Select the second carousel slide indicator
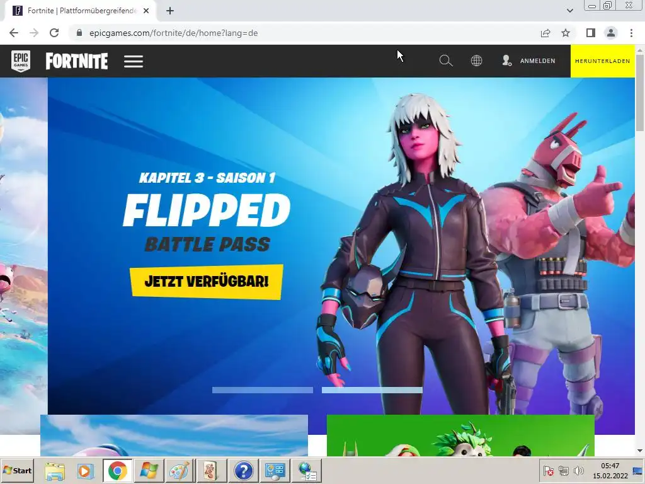The width and height of the screenshot is (645, 484). 372,390
